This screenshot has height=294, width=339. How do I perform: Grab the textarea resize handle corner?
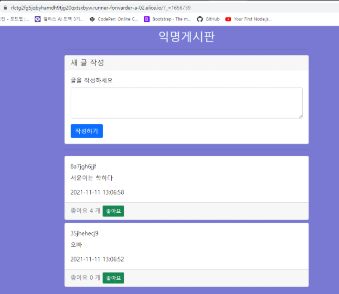pos(300,116)
